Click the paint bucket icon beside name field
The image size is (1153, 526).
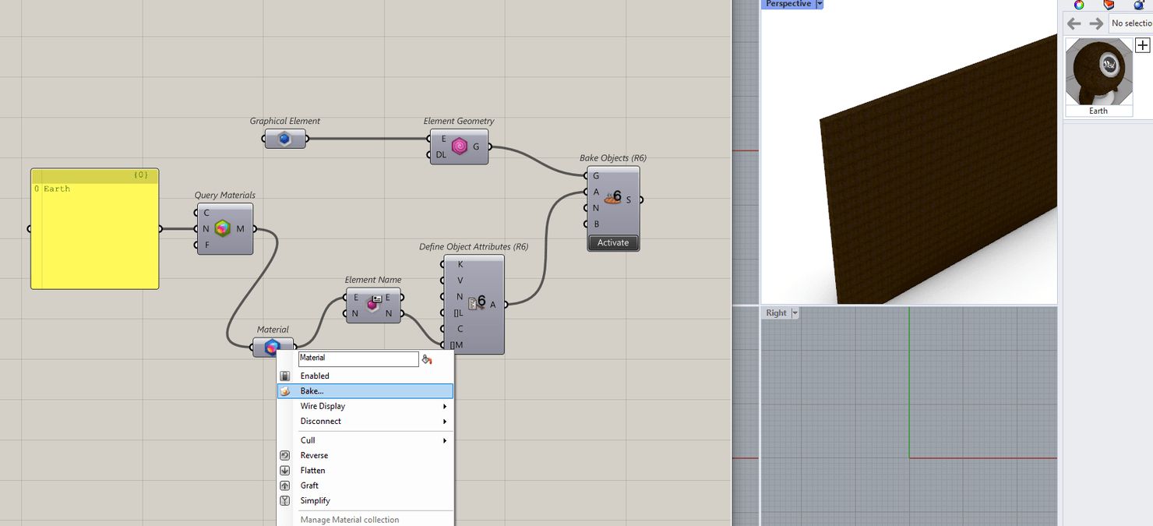click(x=427, y=359)
